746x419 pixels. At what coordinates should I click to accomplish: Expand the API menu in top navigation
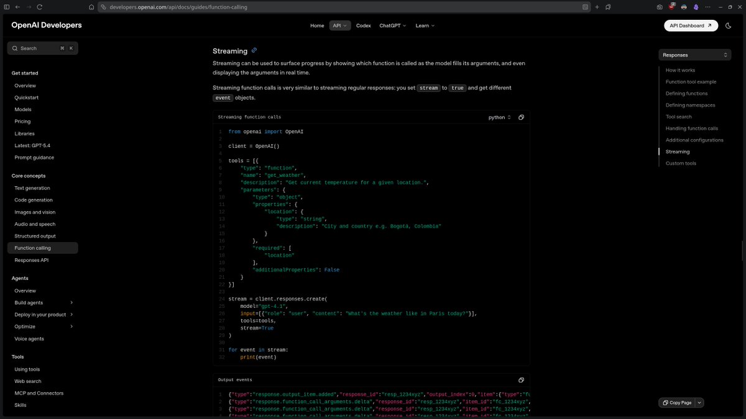pos(341,25)
